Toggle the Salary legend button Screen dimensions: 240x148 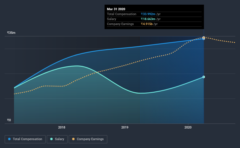pyautogui.click(x=57, y=139)
